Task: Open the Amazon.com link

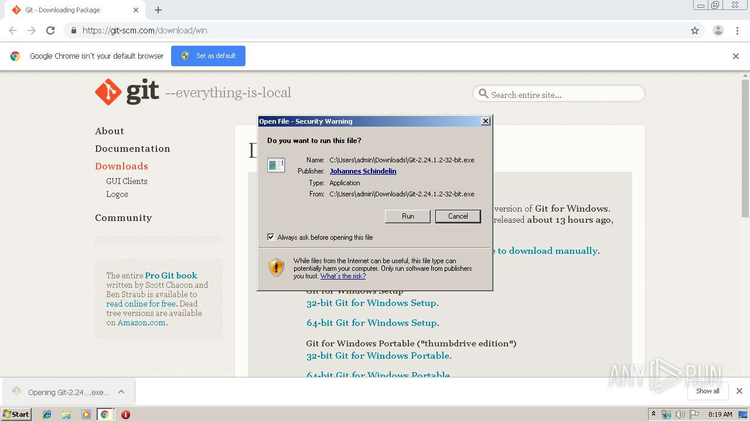Action: (x=142, y=322)
